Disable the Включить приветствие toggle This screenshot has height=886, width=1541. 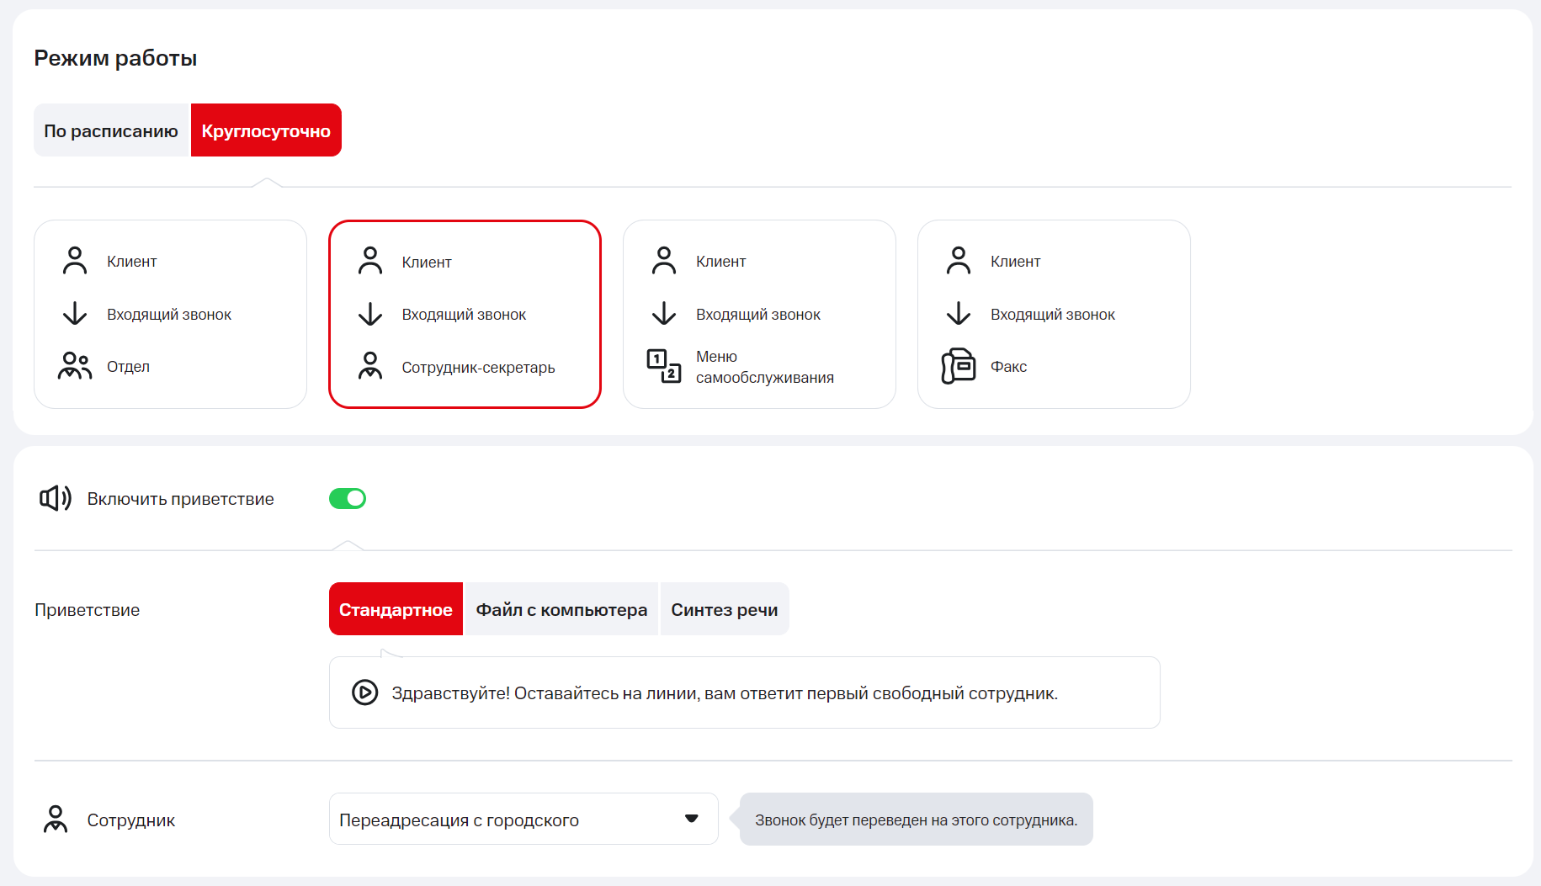click(x=348, y=499)
